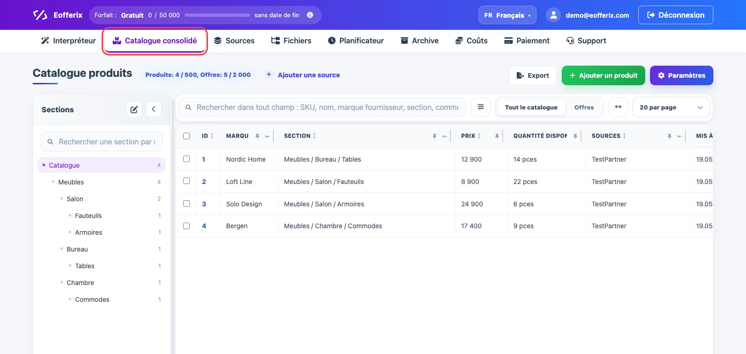Image resolution: width=746 pixels, height=354 pixels.
Task: Open the Support tab
Action: 586,41
